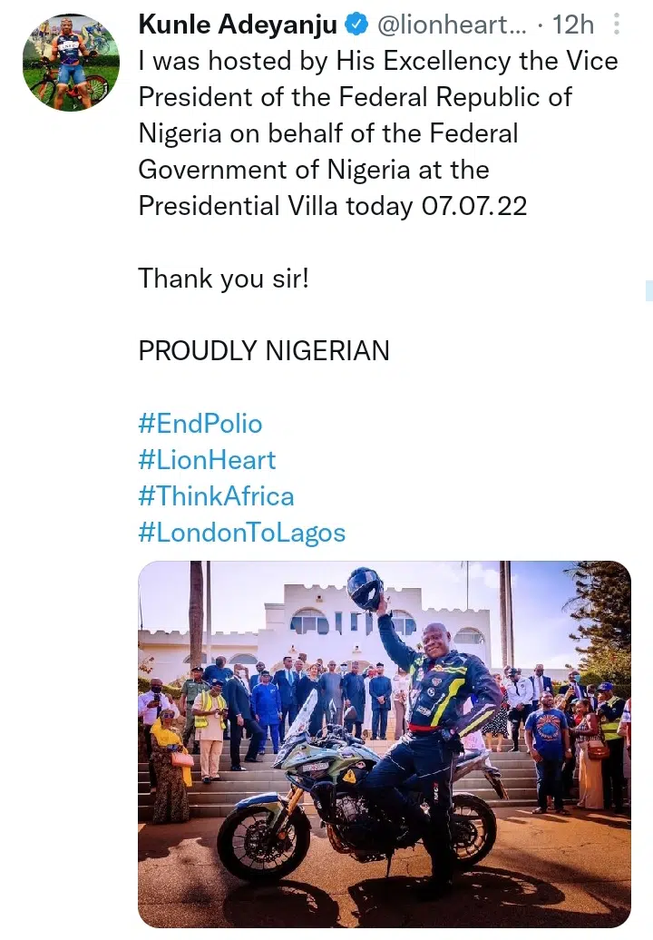Click the "Thank you sir!" line
This screenshot has height=940, width=653.
[x=223, y=279]
